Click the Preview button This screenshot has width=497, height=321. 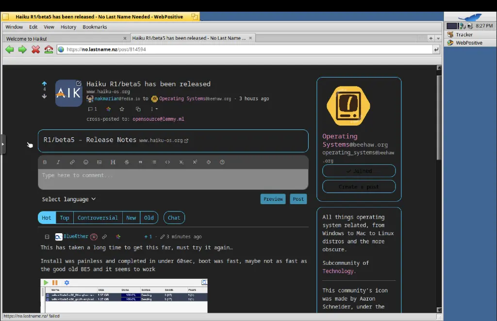[273, 199]
